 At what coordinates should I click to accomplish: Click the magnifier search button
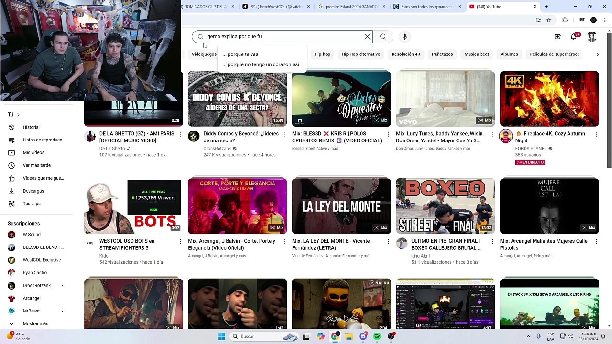[383, 37]
